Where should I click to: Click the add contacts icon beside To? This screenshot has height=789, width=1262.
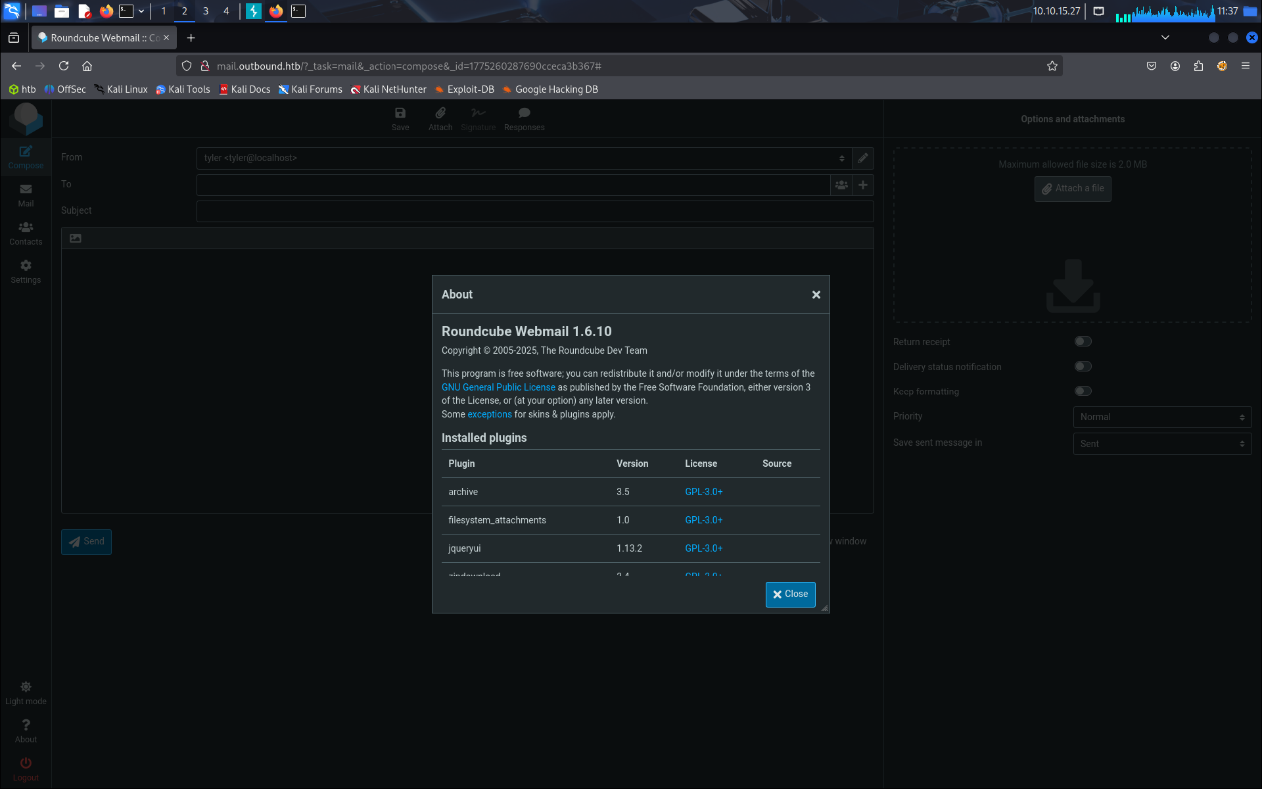(841, 185)
